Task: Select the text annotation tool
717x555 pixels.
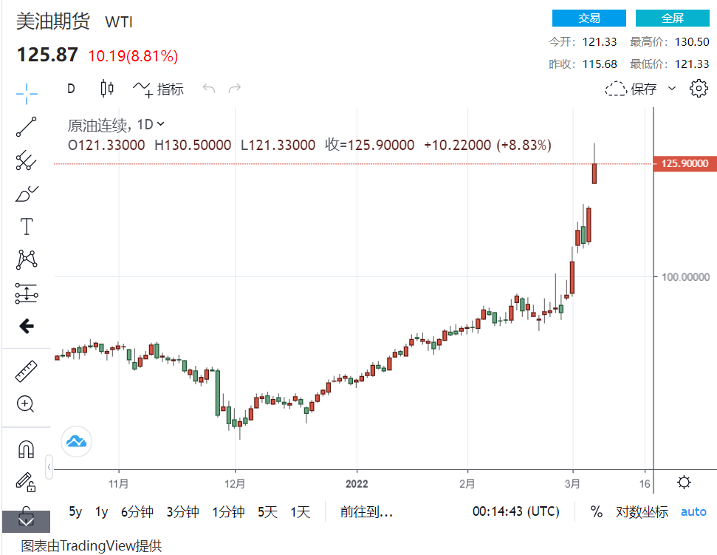Action: [x=27, y=227]
